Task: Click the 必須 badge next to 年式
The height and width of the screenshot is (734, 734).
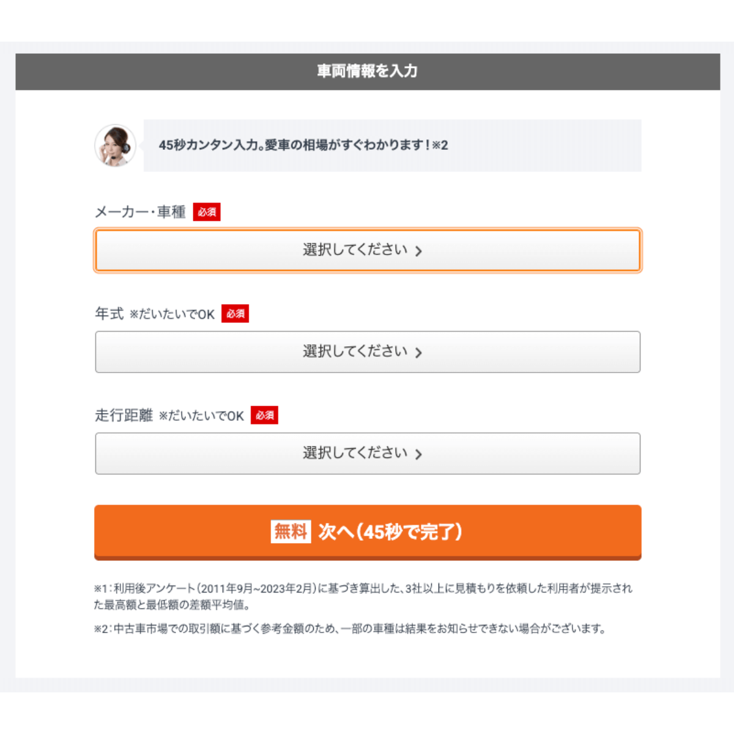Action: pyautogui.click(x=237, y=314)
